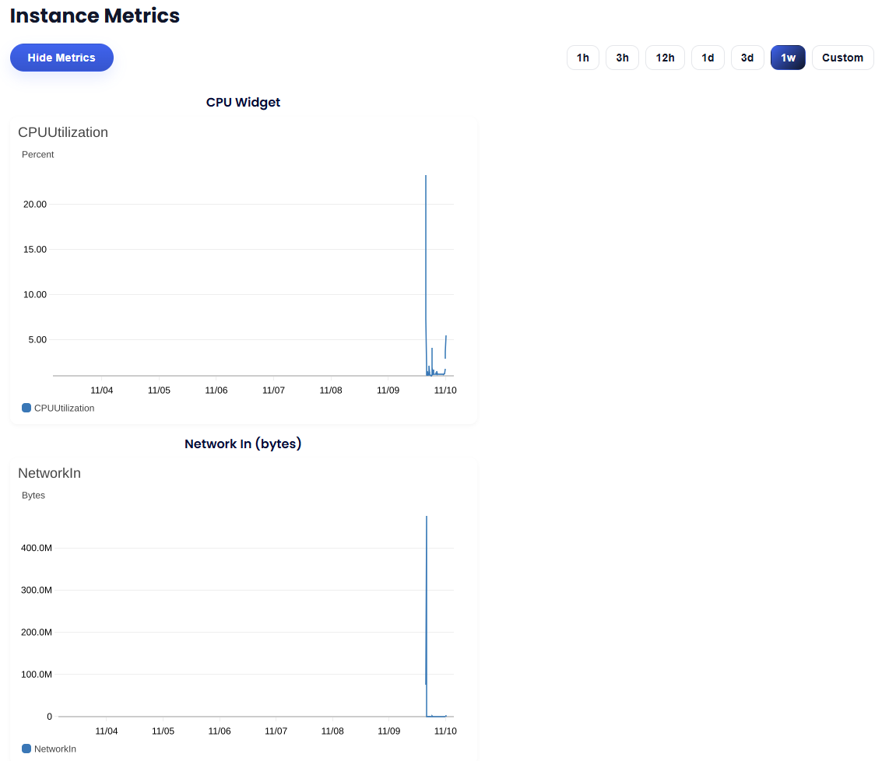This screenshot has width=882, height=761.
Task: Select the 1h time range
Action: (x=582, y=57)
